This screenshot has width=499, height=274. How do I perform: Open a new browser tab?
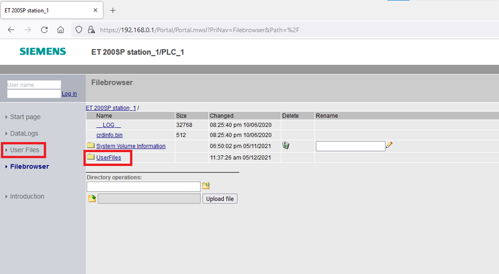point(113,10)
